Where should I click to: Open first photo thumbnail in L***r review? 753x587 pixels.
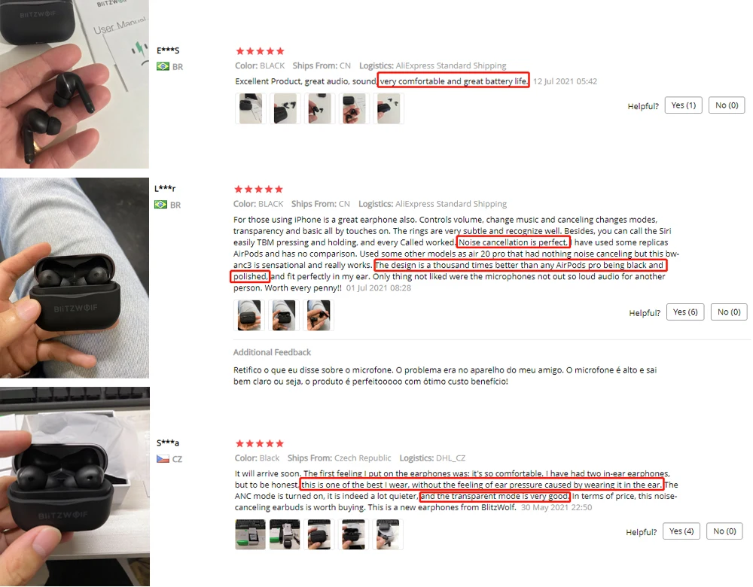click(249, 315)
